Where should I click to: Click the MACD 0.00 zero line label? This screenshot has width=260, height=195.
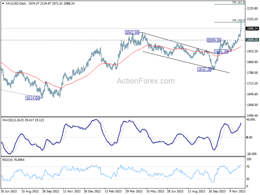coord(249,137)
